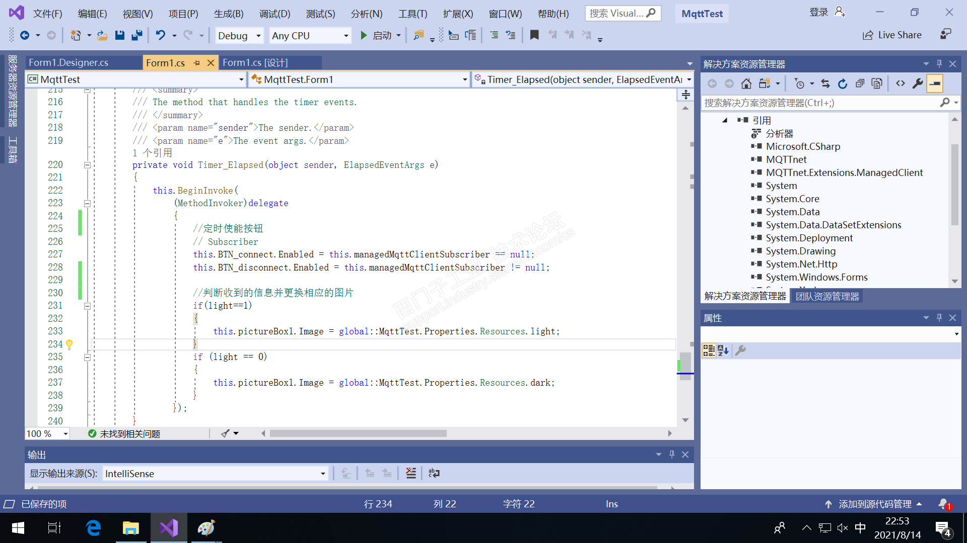The height and width of the screenshot is (543, 967).
Task: Toggle pin on Form1.cs tab
Action: [197, 63]
